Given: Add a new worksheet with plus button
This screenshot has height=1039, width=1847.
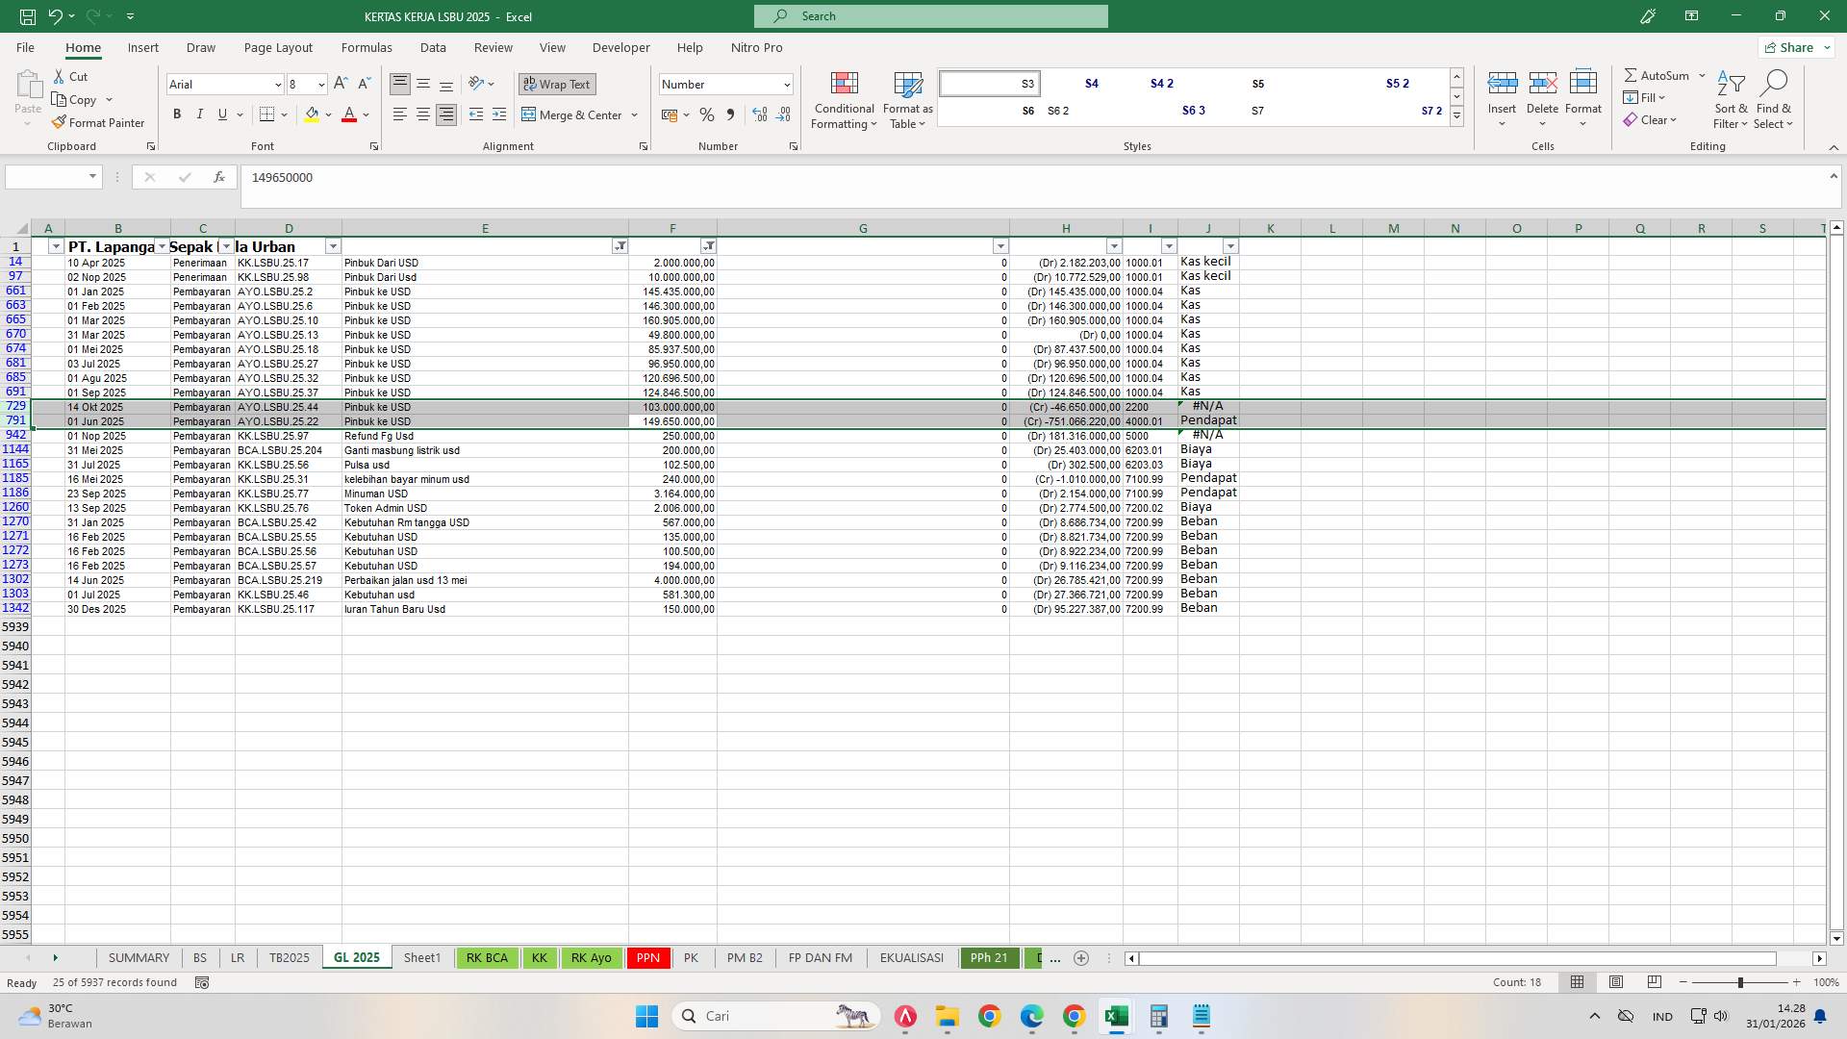Looking at the screenshot, I should point(1080,958).
